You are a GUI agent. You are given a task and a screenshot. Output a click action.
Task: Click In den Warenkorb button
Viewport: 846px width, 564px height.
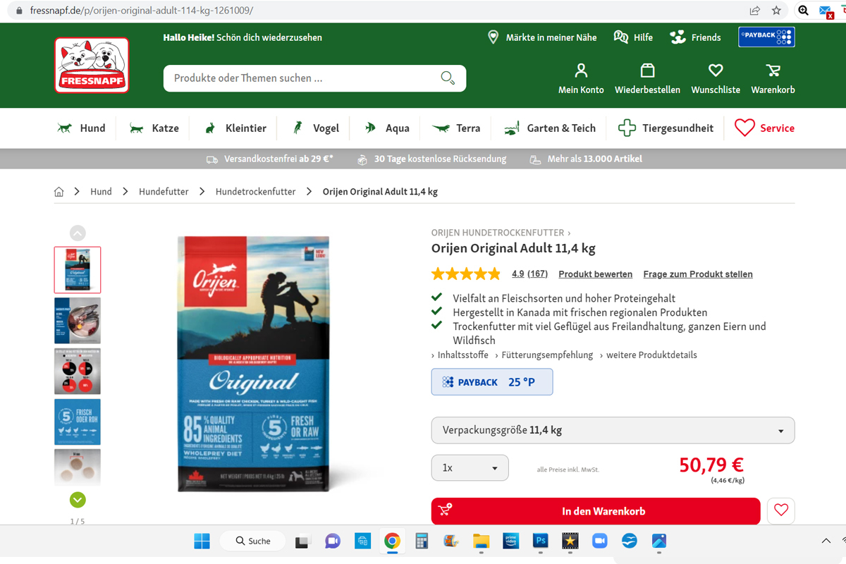click(596, 511)
